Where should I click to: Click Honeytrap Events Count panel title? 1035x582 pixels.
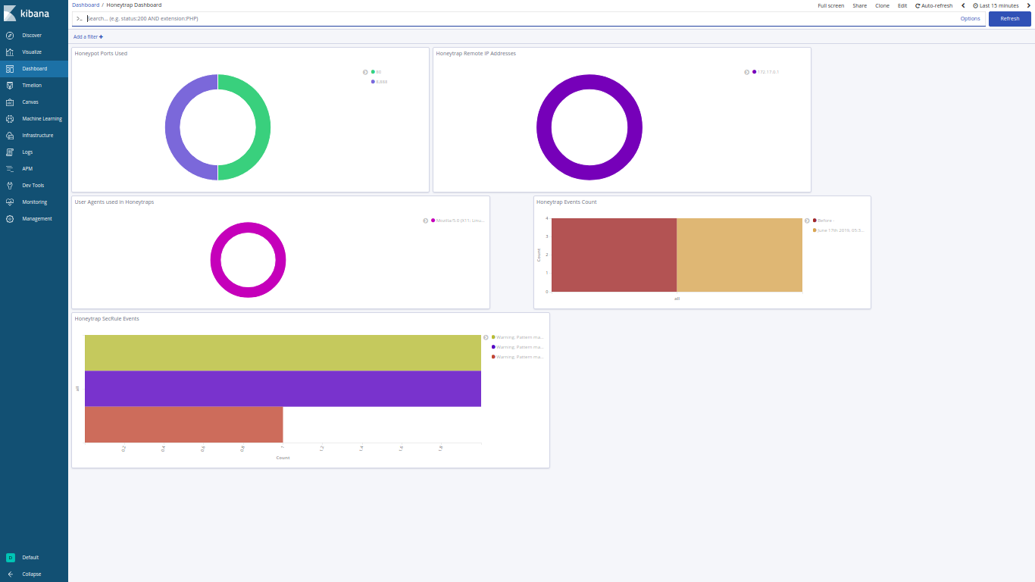(x=567, y=202)
